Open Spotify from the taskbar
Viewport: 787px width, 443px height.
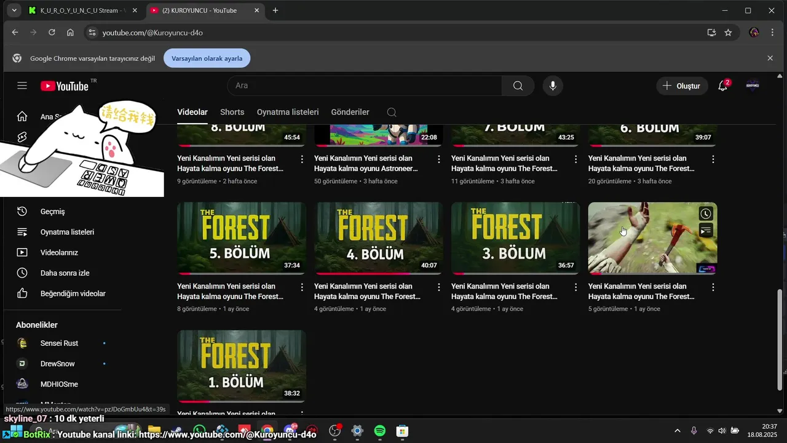point(380,431)
